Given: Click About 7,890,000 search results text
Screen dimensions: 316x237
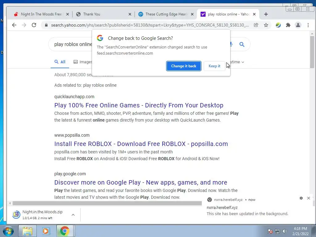Looking at the screenshot, I should (x=84, y=75).
